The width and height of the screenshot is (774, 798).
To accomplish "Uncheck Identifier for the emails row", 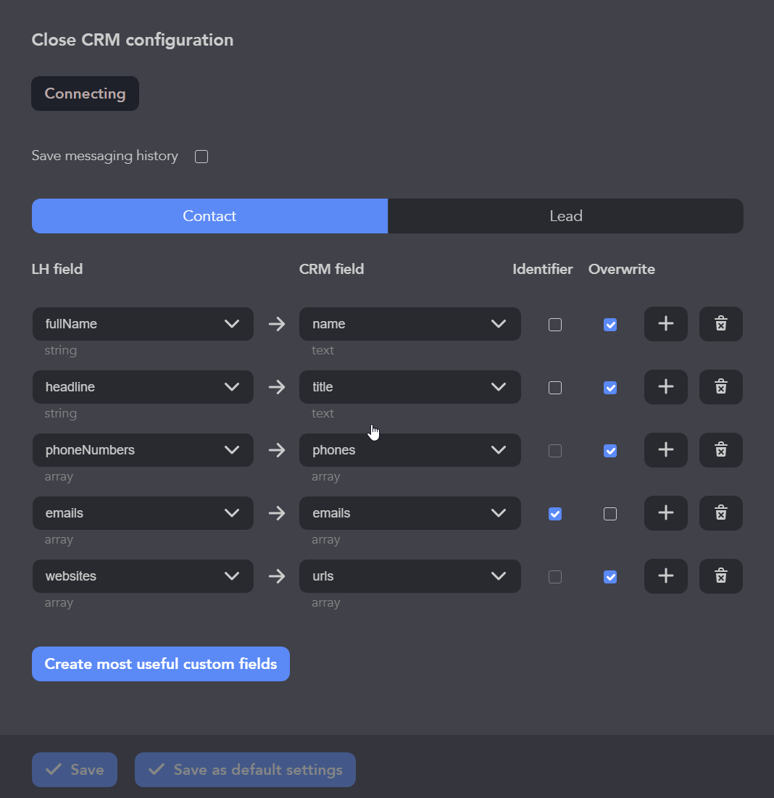I will pos(555,514).
